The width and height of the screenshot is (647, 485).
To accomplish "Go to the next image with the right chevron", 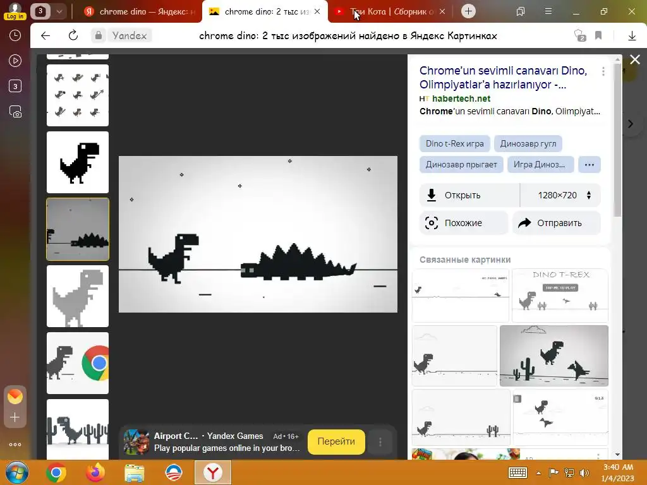I will point(630,124).
